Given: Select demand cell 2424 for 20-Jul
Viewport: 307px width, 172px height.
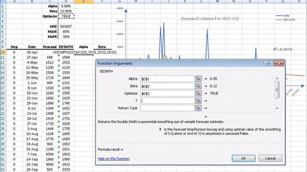Looking at the screenshot, I should (x=50, y=118).
